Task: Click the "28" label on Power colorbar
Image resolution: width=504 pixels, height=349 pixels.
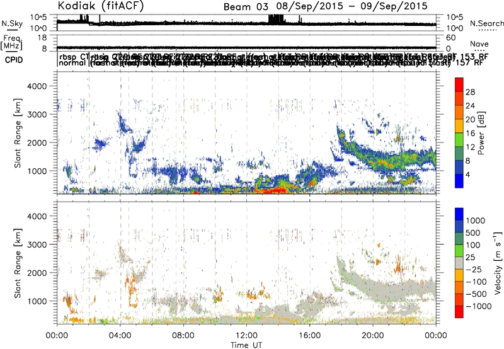Action: click(470, 92)
